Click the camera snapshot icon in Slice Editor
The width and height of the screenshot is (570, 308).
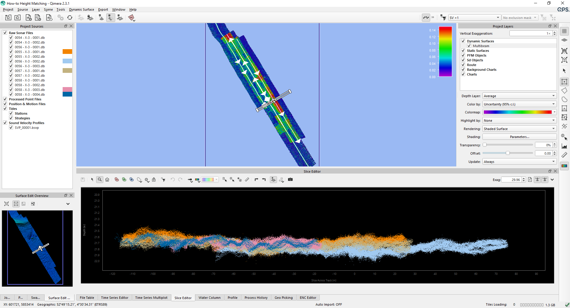tap(290, 180)
